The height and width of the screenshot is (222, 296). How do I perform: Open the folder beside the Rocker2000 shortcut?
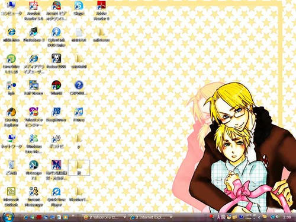coord(79,61)
